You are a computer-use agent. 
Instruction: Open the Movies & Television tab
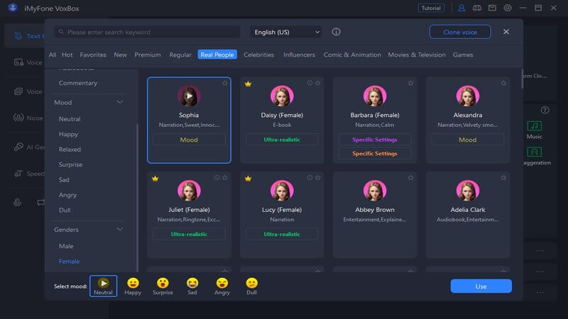tap(417, 55)
